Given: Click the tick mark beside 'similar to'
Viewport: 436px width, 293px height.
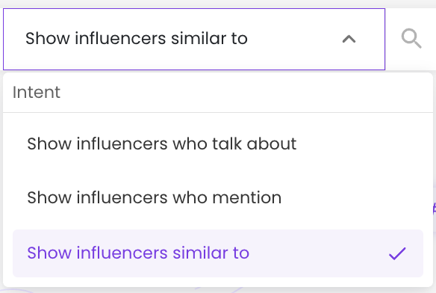Looking at the screenshot, I should (x=397, y=253).
